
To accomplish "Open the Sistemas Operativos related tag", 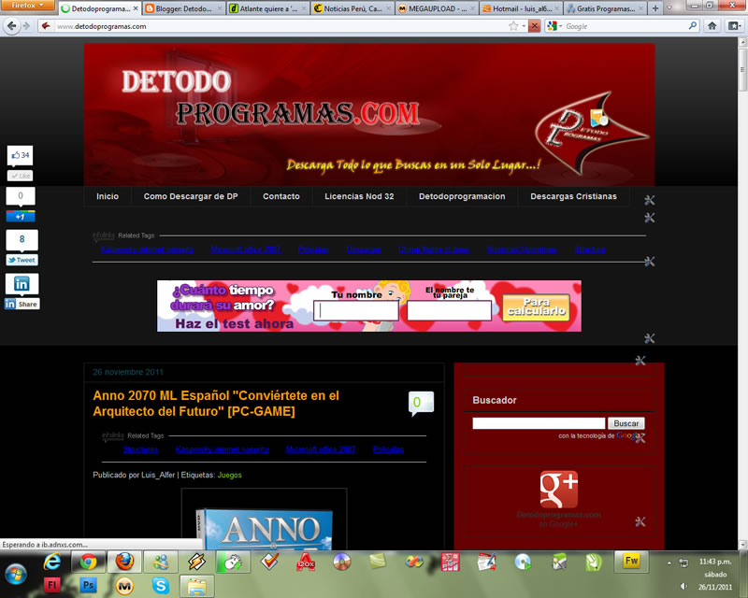I will [522, 249].
